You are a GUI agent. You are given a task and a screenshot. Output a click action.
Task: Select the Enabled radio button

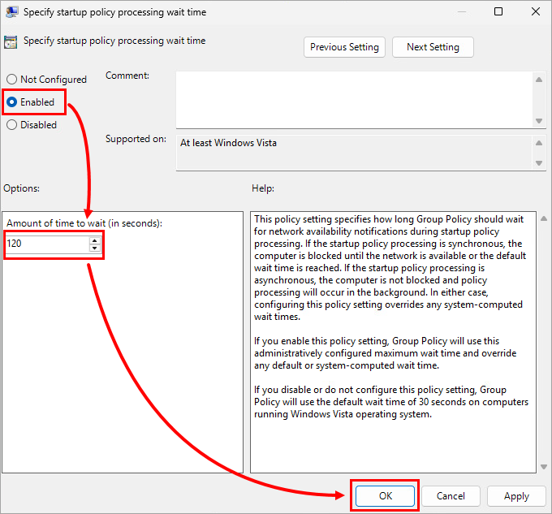click(x=12, y=102)
